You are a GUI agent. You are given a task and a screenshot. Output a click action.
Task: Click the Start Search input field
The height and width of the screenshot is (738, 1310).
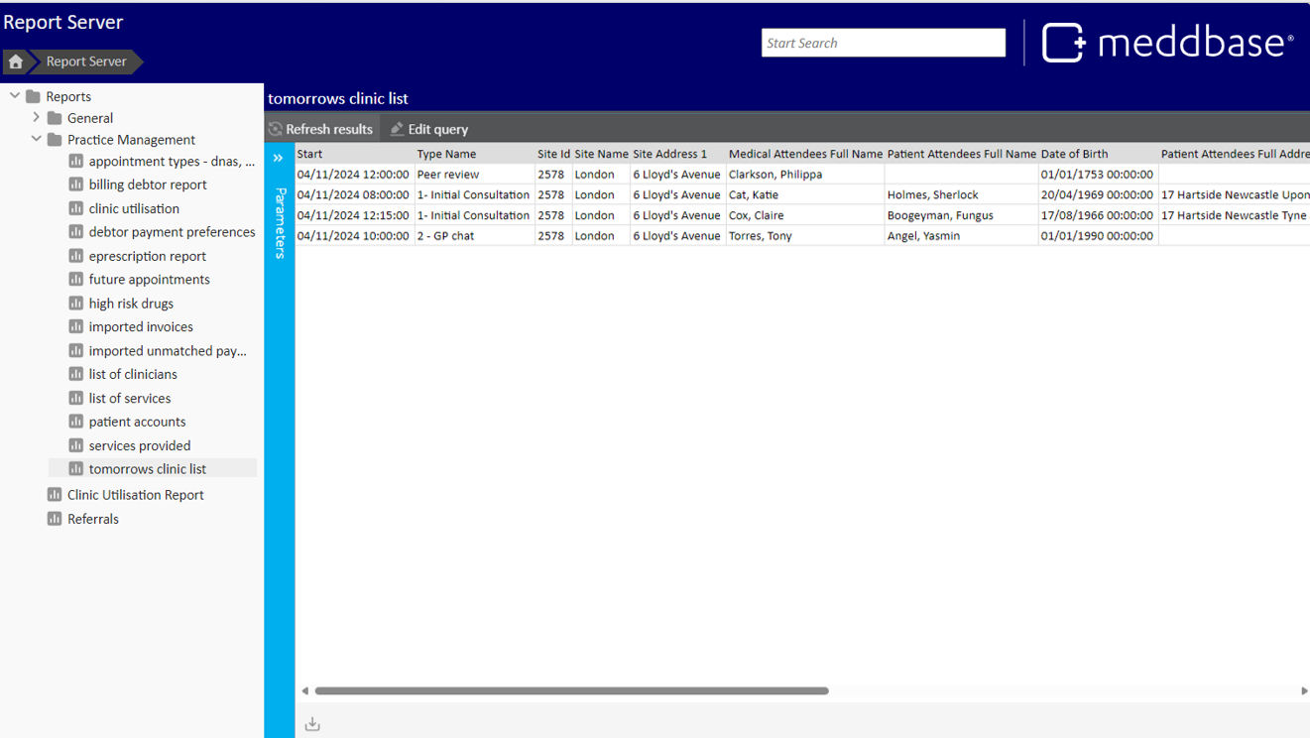click(x=883, y=43)
